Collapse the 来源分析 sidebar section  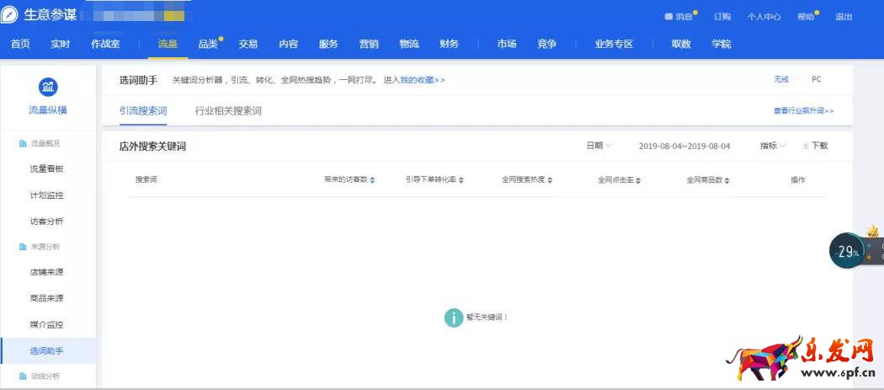[x=45, y=246]
